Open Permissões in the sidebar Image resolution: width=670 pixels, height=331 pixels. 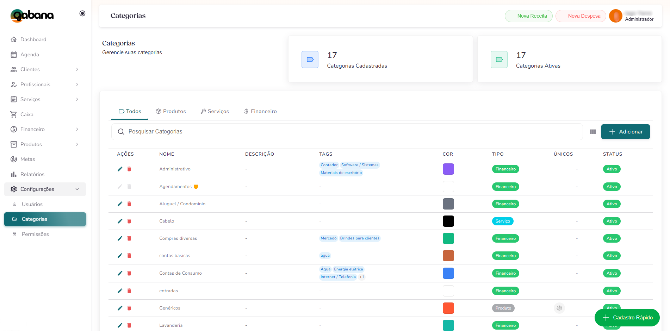click(x=35, y=234)
